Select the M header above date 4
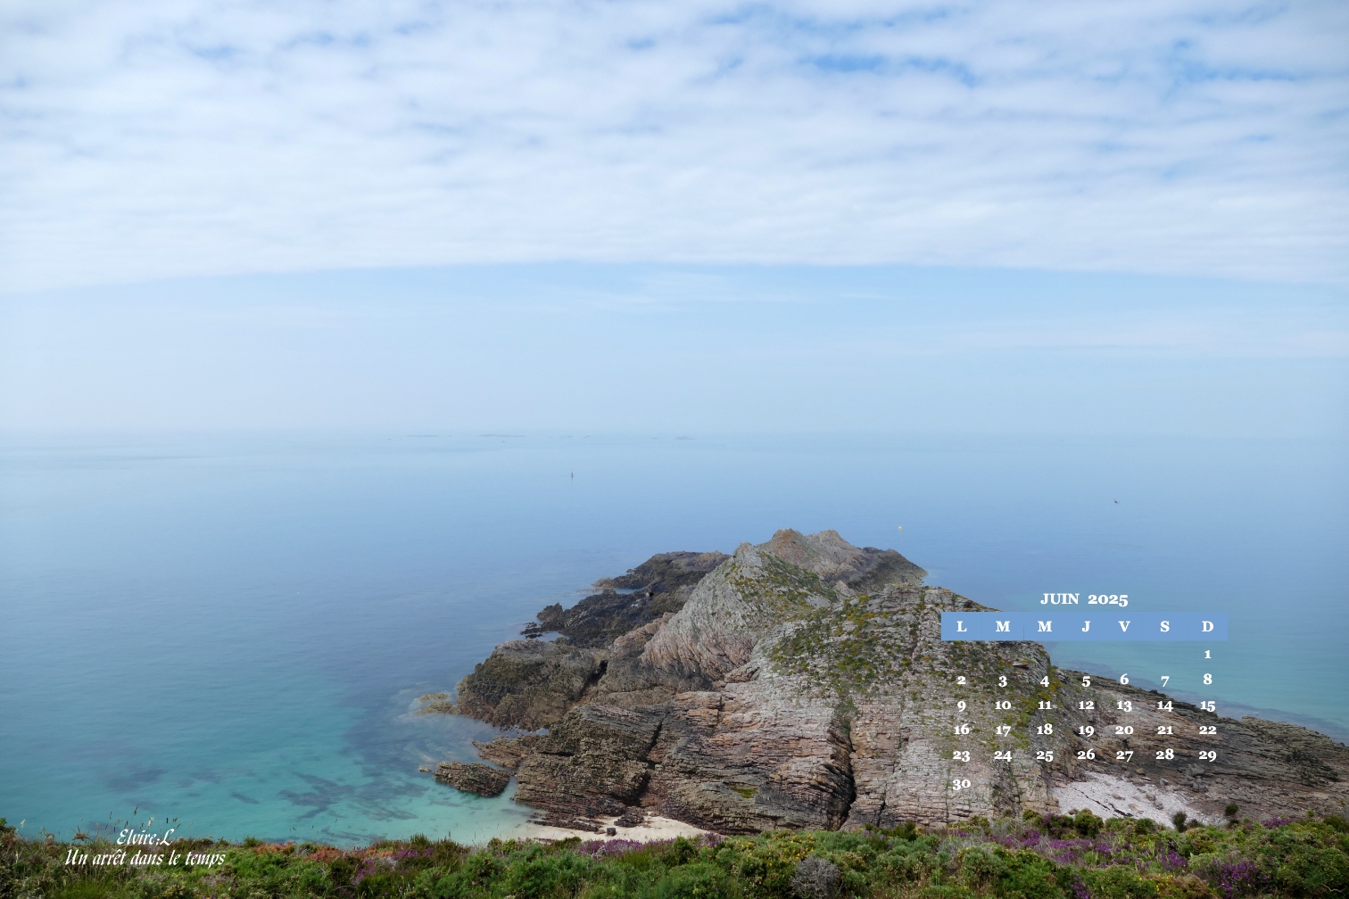This screenshot has height=899, width=1349. 1045,626
